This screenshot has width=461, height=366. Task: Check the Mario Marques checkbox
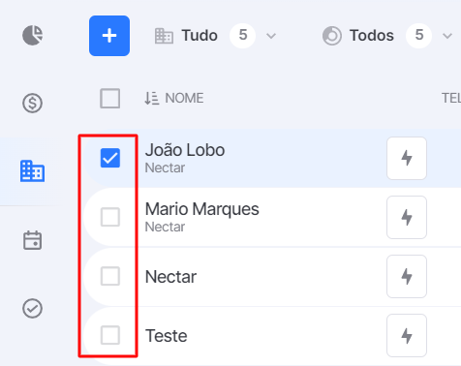tap(110, 217)
